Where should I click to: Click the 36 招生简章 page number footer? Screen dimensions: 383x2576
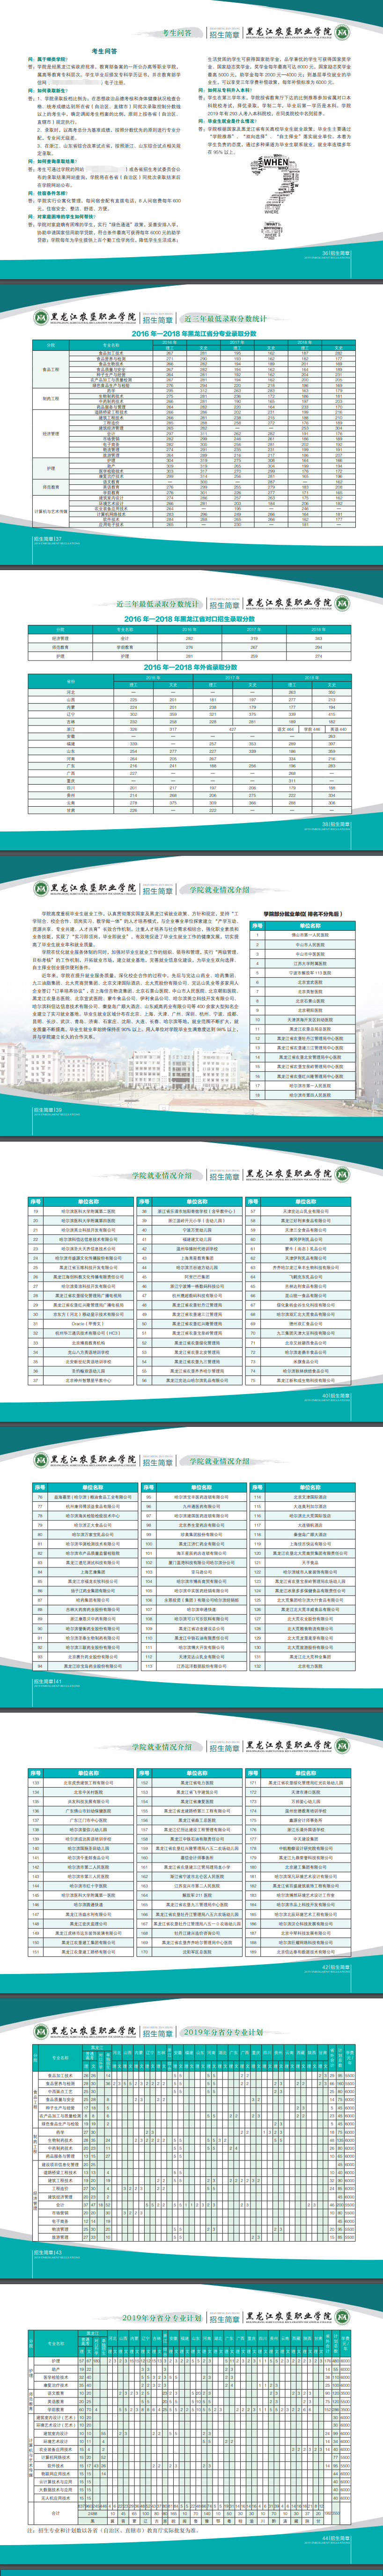tap(336, 254)
